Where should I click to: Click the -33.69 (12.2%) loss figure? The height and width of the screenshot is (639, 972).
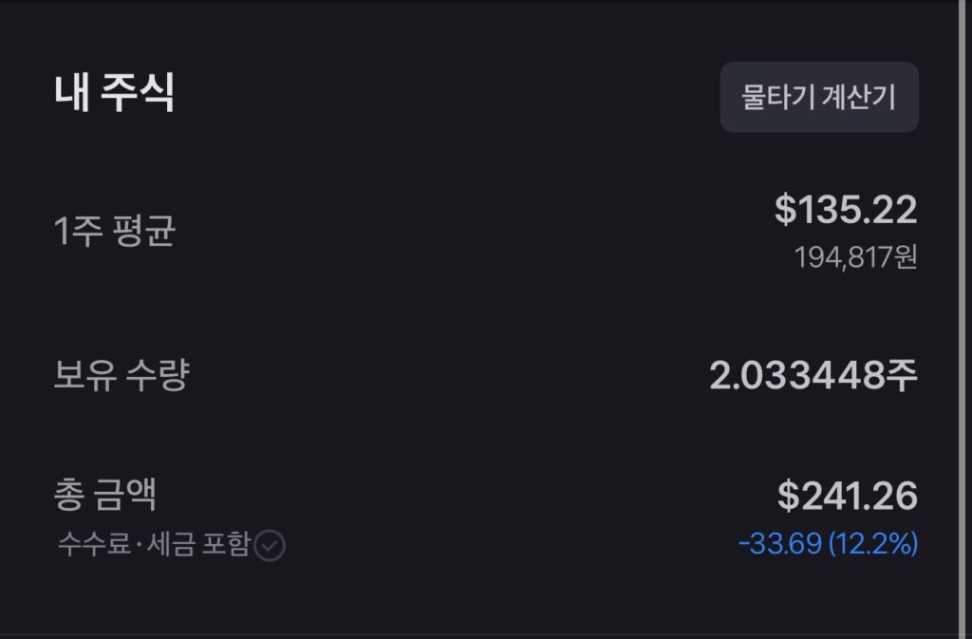(x=828, y=544)
